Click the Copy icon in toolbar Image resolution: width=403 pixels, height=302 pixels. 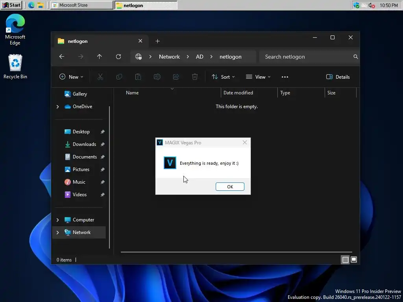click(119, 77)
